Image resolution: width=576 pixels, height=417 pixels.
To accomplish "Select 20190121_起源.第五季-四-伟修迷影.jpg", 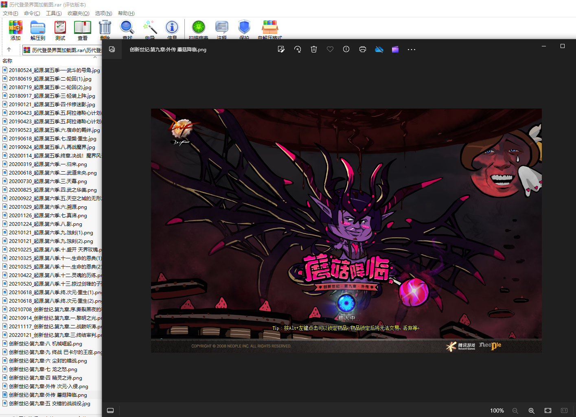I will tap(49, 105).
